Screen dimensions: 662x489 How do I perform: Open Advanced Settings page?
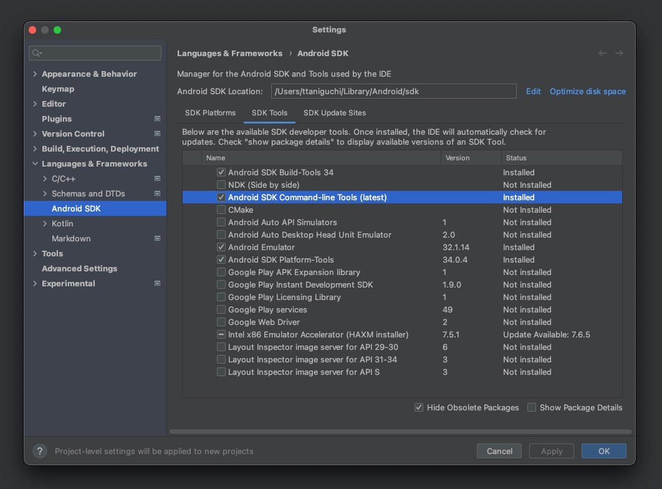[x=79, y=269]
